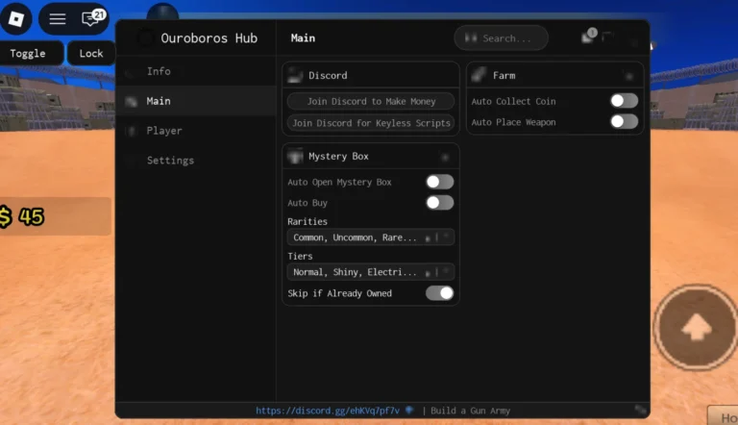Click the Main header title
Viewport: 738px width, 425px height.
tap(303, 38)
